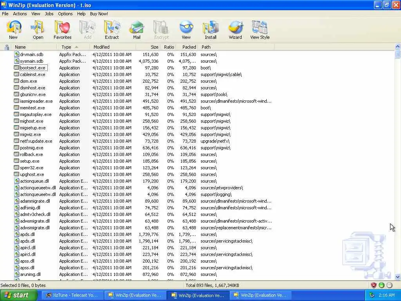Select the actionqueue.dll file icon
The image size is (401, 301).
16,181
